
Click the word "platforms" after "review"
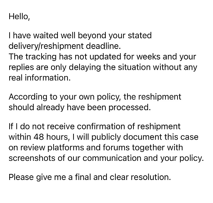[x=66, y=148]
